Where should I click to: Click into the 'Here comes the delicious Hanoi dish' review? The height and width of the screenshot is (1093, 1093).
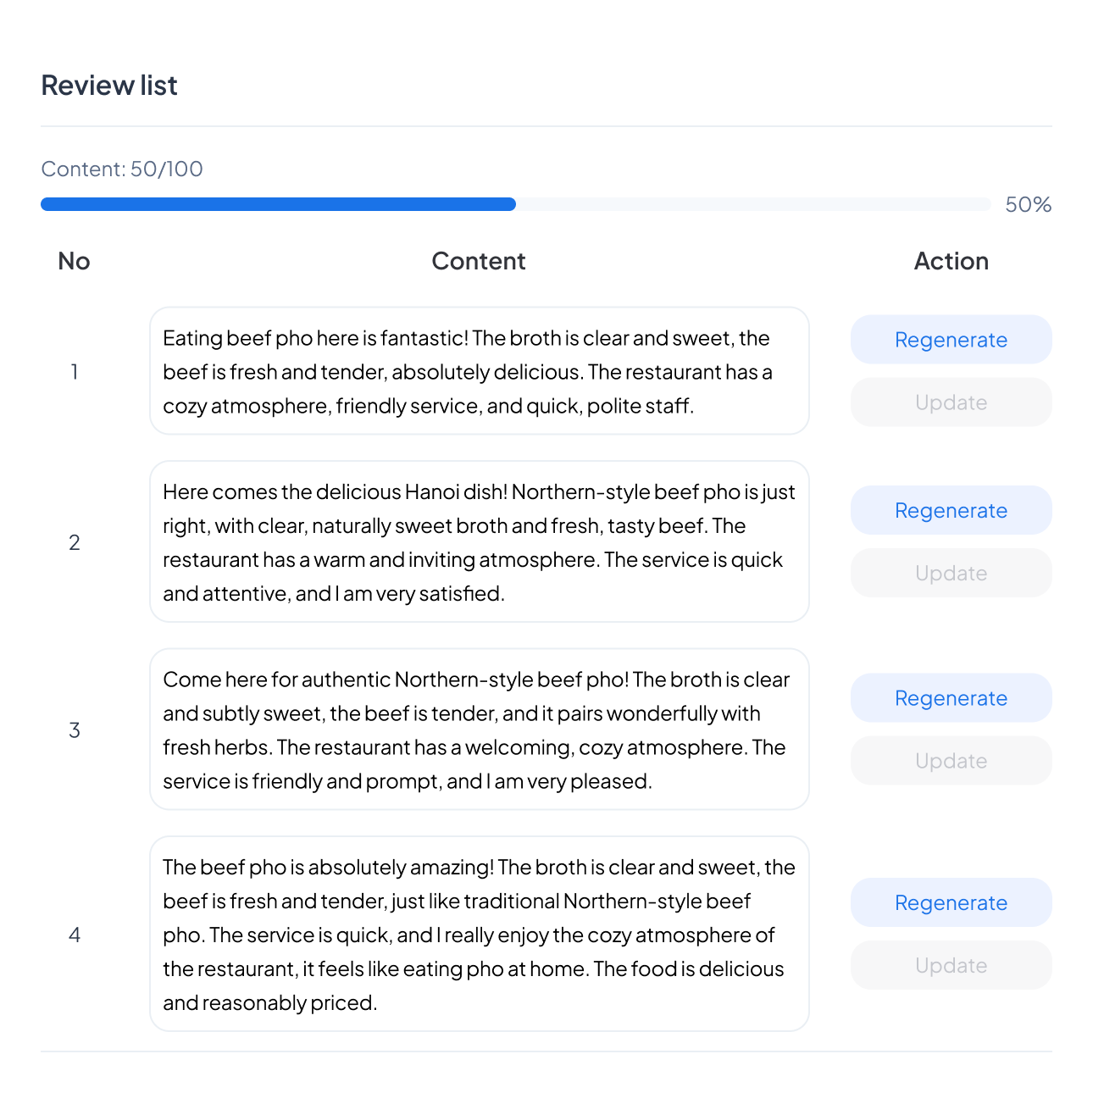(x=479, y=542)
